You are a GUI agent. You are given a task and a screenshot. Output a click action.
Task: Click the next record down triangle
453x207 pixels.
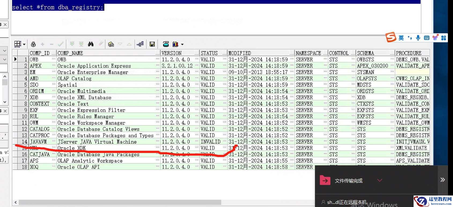click(120, 44)
